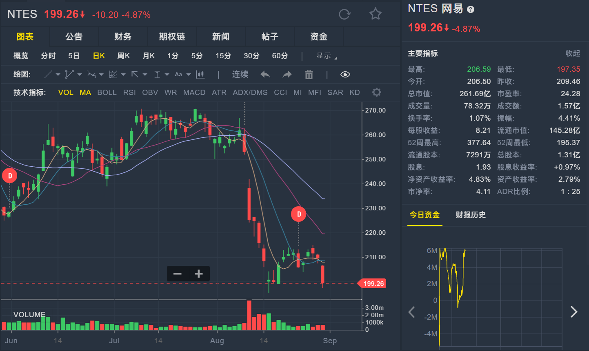This screenshot has width=589, height=351.
Task: Open technical indicator settings gear
Action: (x=377, y=92)
